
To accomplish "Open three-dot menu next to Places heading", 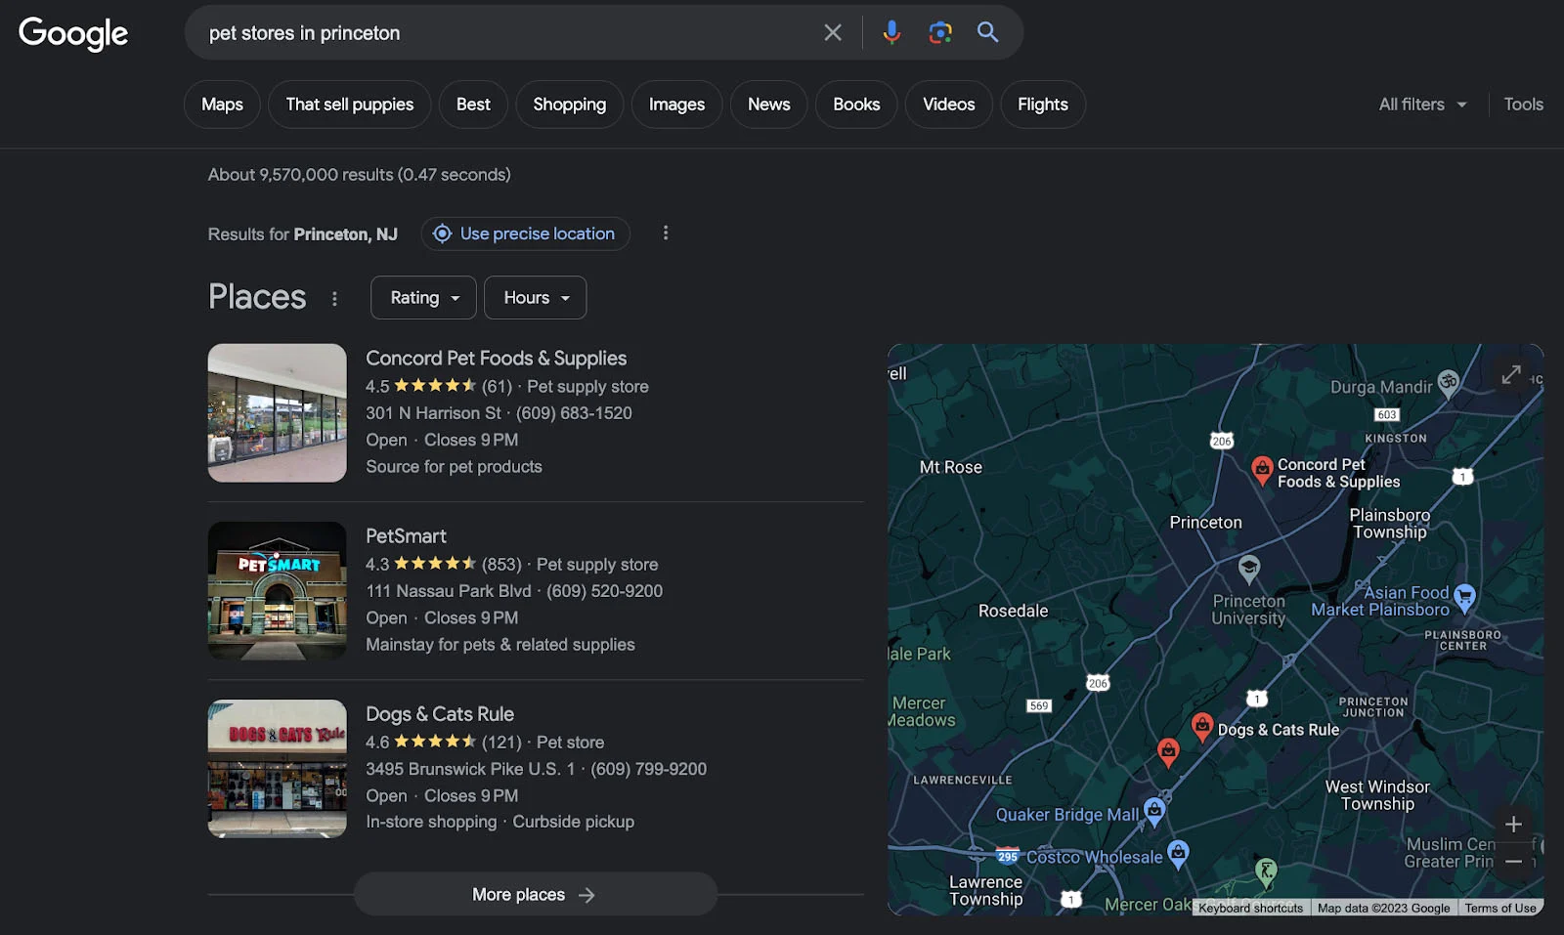I will click(x=334, y=299).
